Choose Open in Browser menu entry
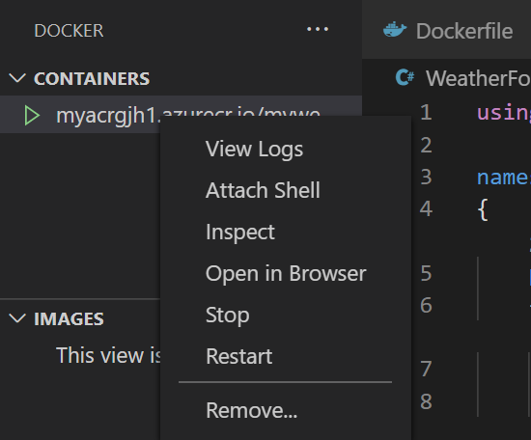The image size is (531, 440). click(286, 273)
